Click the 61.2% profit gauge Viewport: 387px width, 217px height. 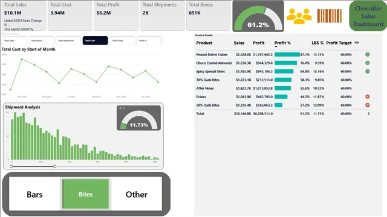pos(258,16)
